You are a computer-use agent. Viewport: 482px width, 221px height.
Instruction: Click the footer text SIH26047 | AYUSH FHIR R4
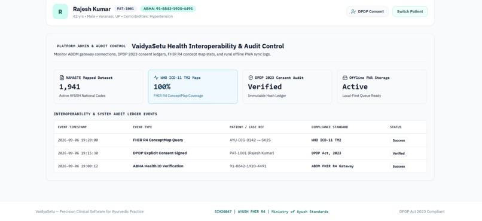(271, 211)
